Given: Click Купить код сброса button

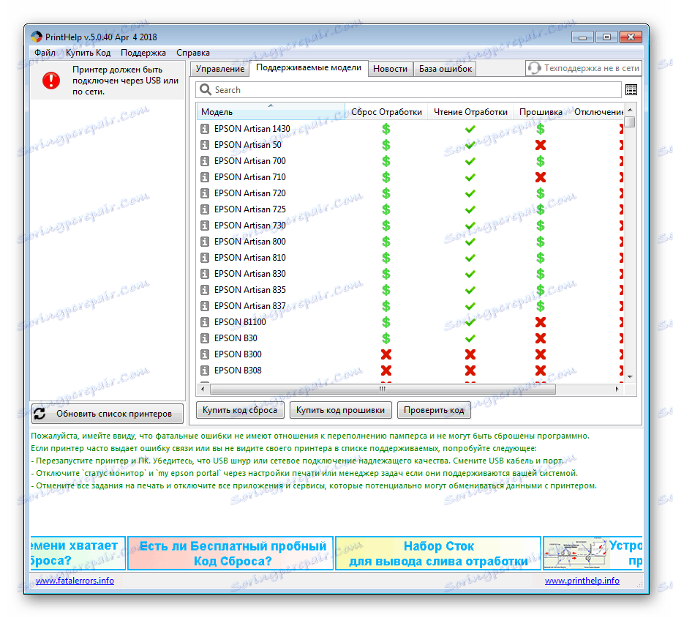Looking at the screenshot, I should (x=240, y=410).
